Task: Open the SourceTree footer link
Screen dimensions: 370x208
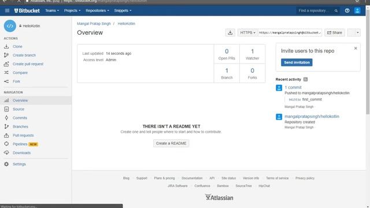Action: click(x=243, y=186)
